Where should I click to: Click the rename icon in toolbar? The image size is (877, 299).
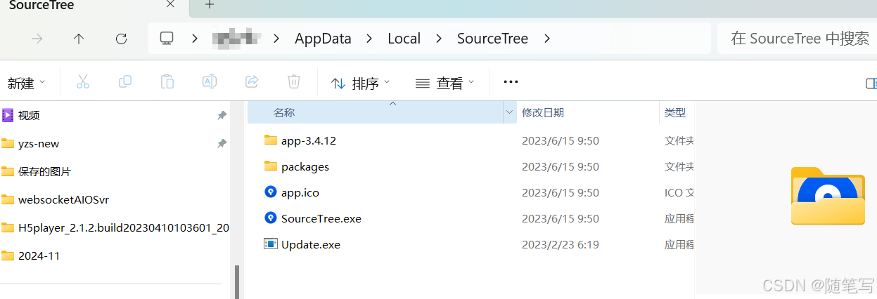click(210, 82)
